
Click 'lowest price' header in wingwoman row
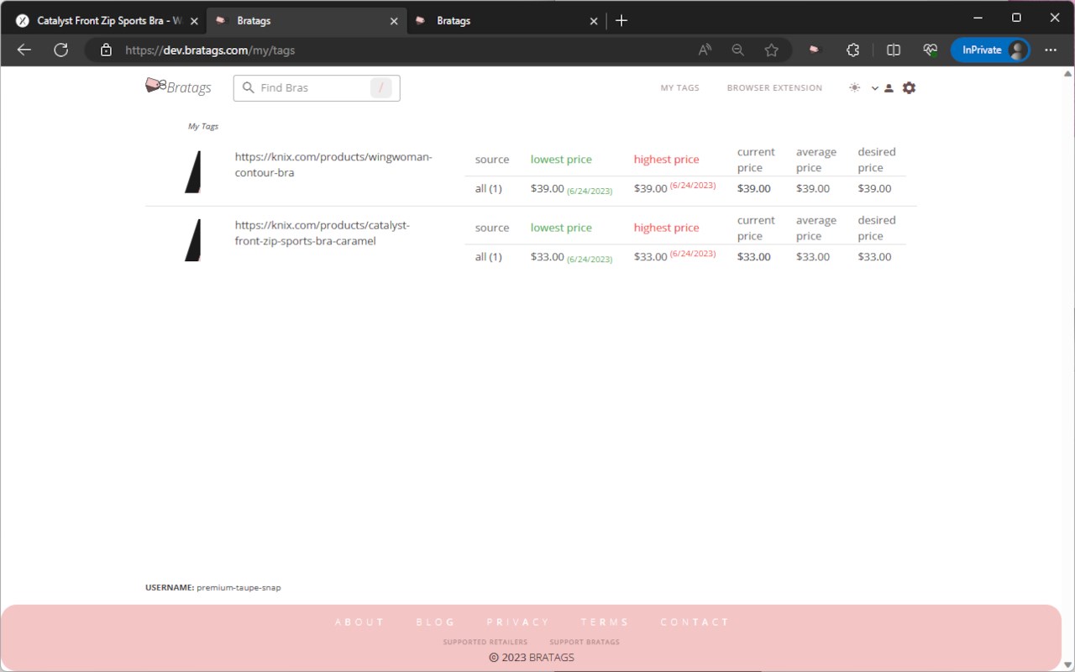[561, 160]
